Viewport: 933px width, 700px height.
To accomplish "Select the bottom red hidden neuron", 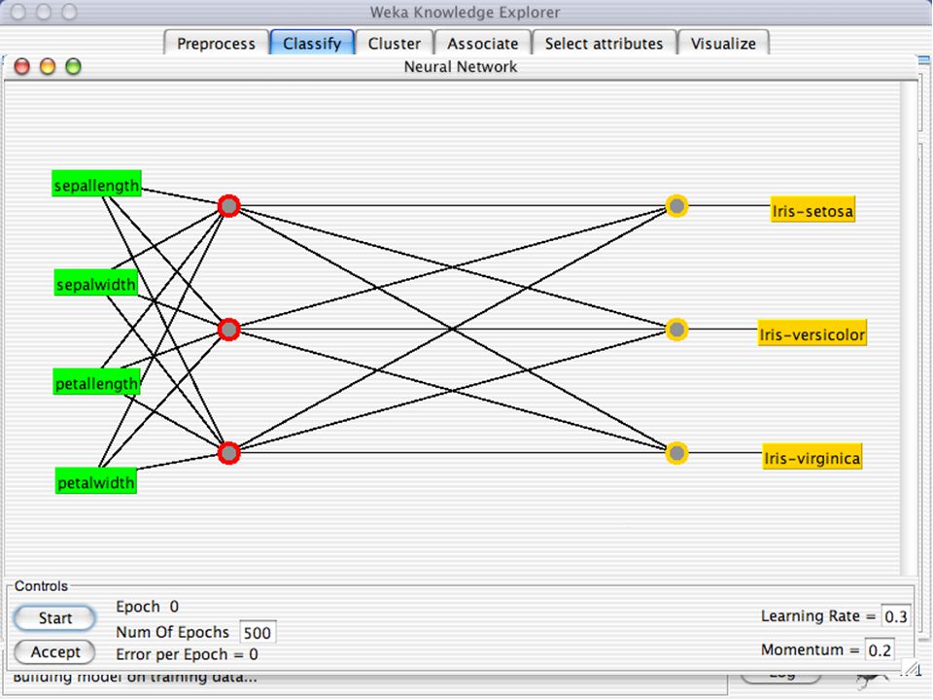I will coord(229,453).
